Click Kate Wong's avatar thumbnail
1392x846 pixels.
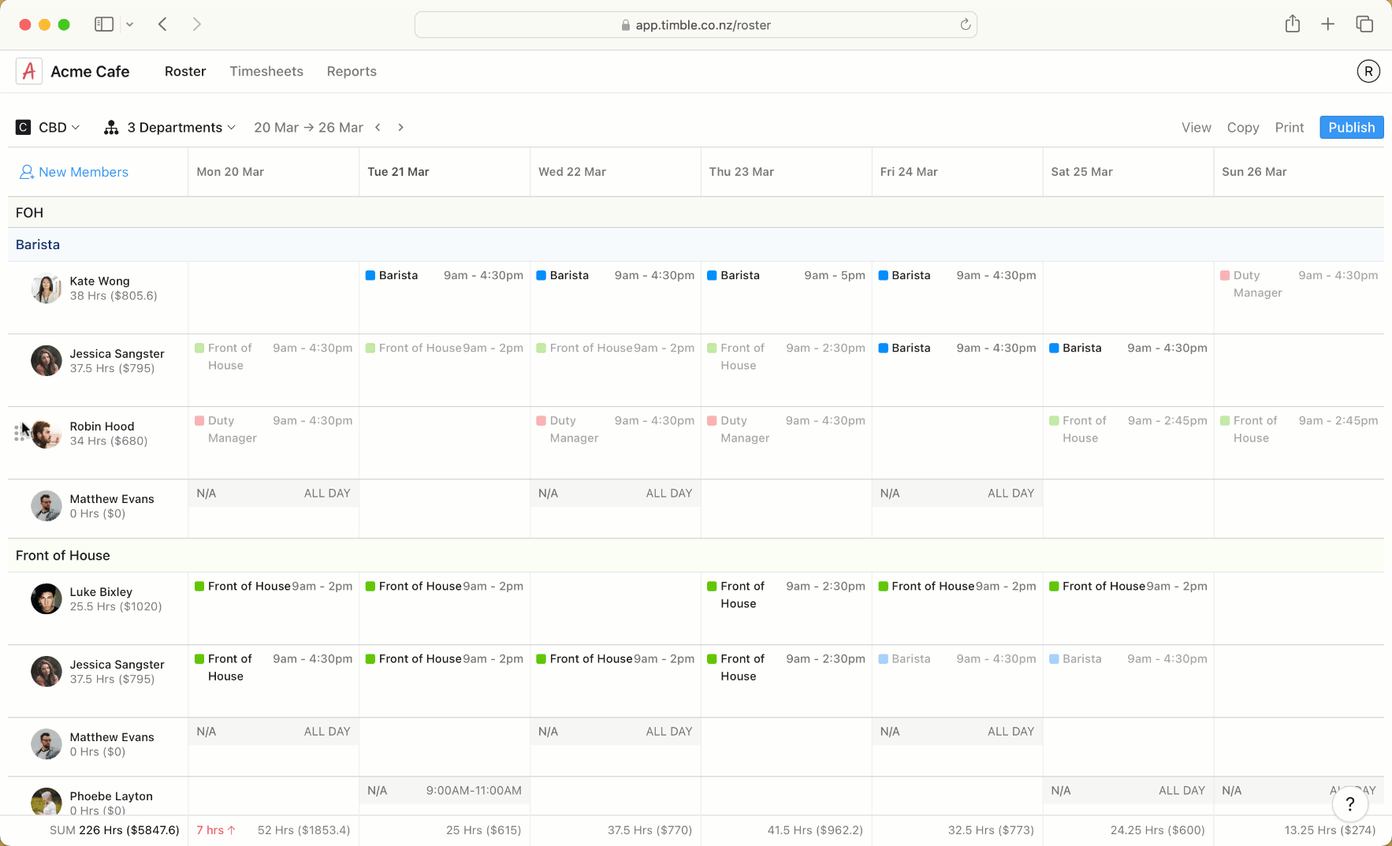[x=47, y=289]
